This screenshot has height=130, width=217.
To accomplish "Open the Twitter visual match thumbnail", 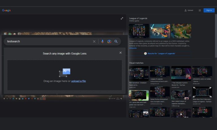I will (202, 72).
